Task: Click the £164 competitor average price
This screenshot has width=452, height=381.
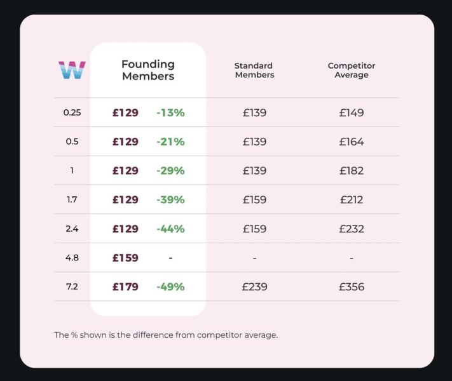Action: coord(352,142)
